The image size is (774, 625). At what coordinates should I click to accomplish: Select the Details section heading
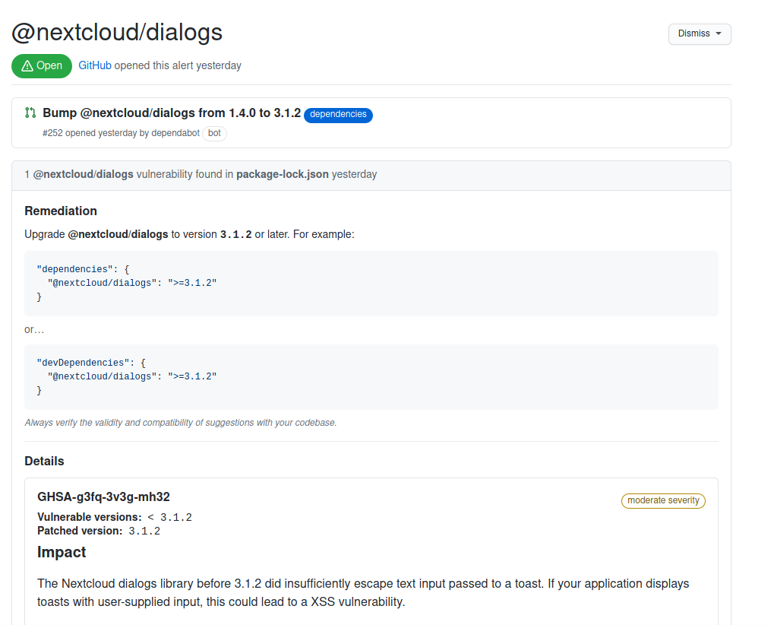(x=44, y=461)
